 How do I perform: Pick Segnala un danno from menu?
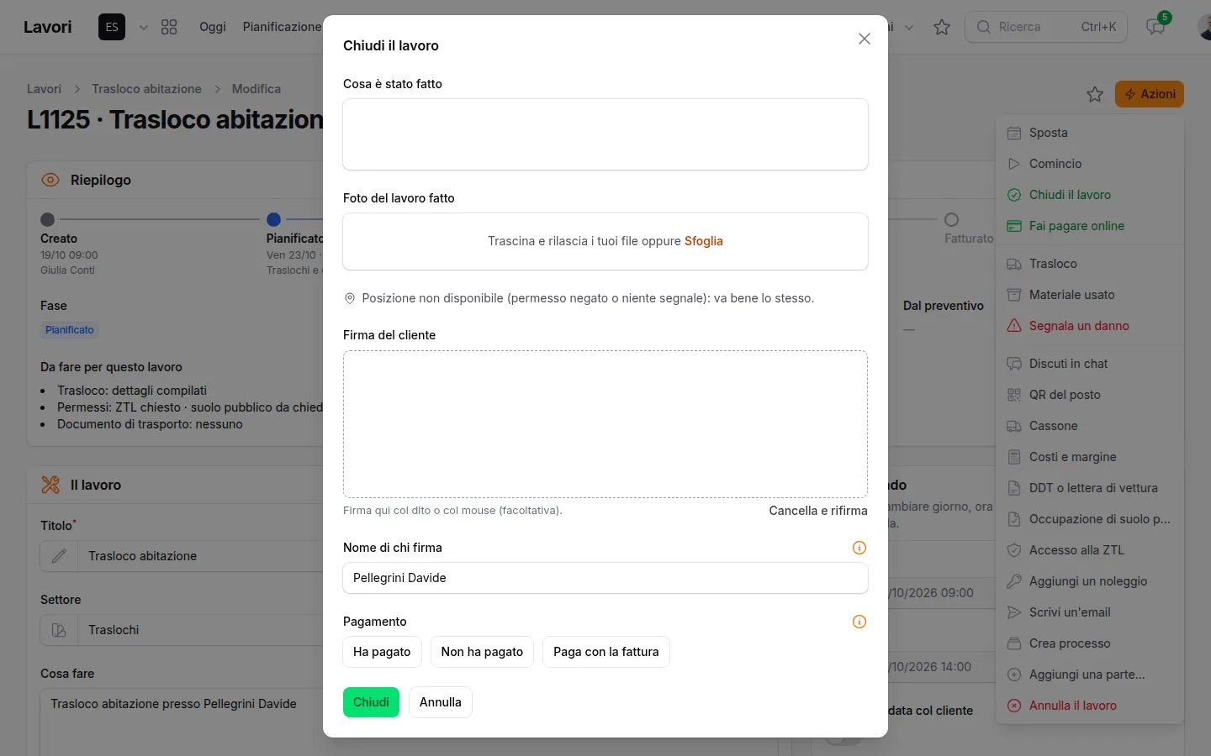click(x=1090, y=326)
